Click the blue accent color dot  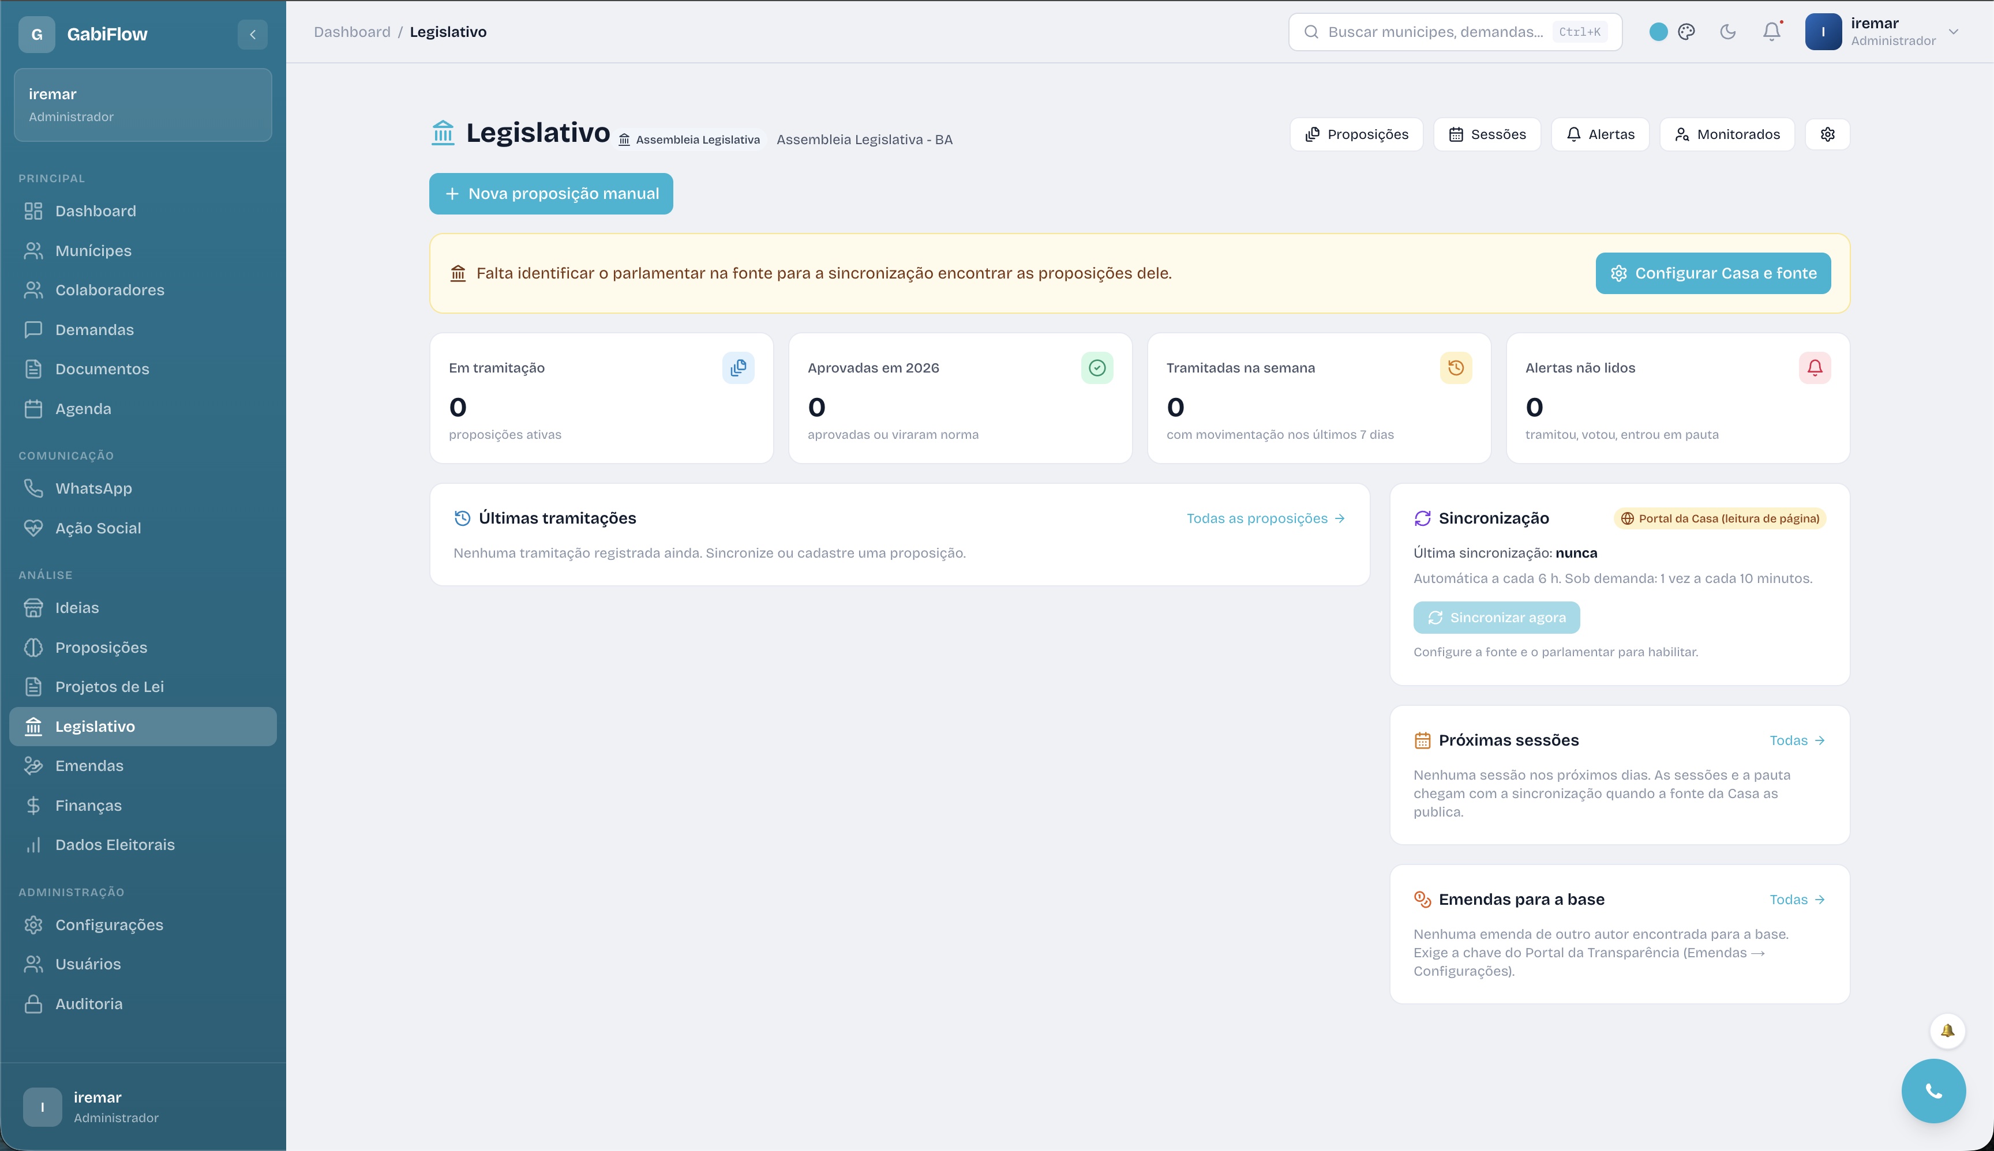coord(1659,32)
